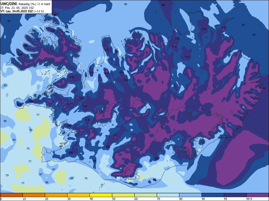The height and width of the screenshot is (201, 269).
Task: Click the legend label '10'
Action: (x=24, y=199)
